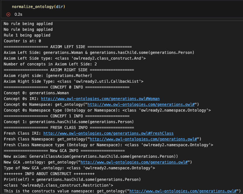Open the generations.owl#Woman IRI link
This screenshot has height=194, width=243.
coord(100,99)
